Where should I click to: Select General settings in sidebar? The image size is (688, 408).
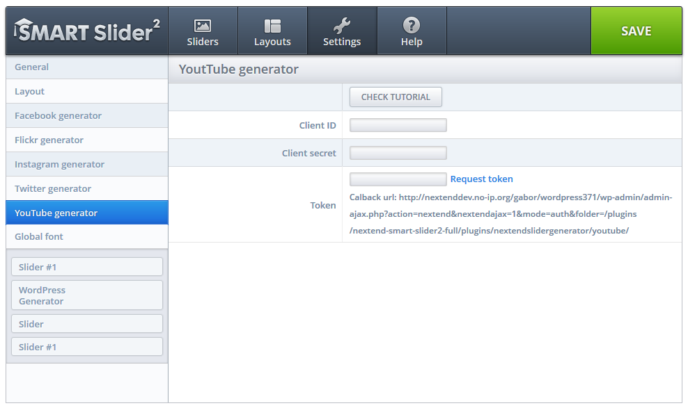pyautogui.click(x=87, y=67)
